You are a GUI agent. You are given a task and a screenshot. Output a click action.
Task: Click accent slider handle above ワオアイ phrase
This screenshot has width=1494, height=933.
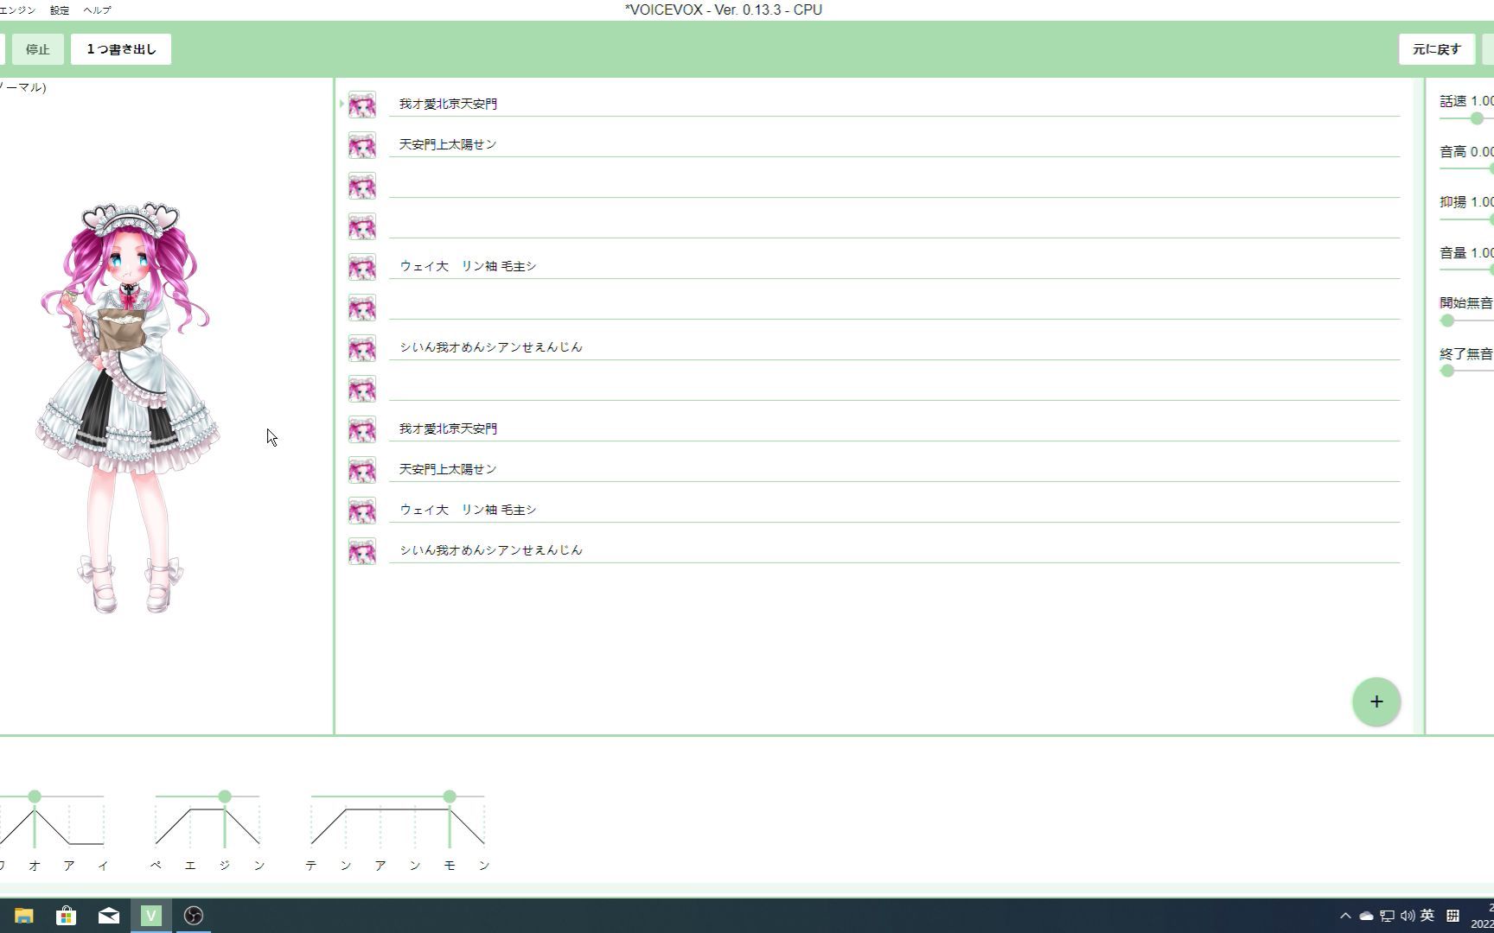pos(35,797)
